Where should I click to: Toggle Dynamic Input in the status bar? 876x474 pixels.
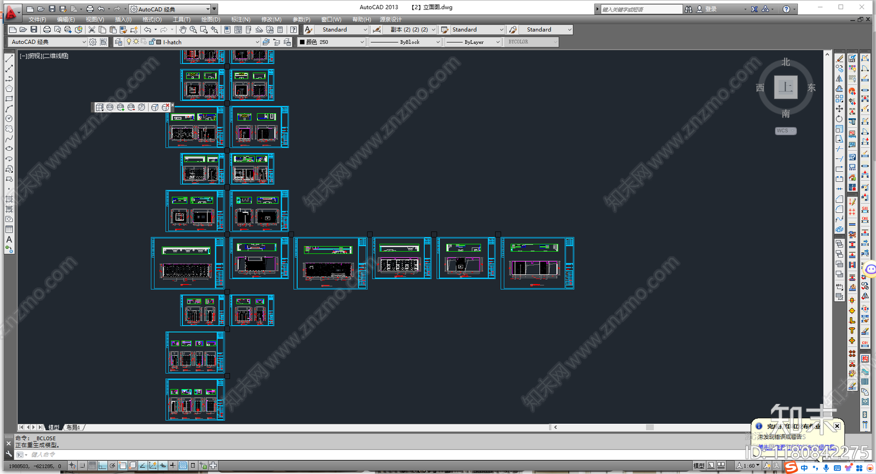(163, 466)
